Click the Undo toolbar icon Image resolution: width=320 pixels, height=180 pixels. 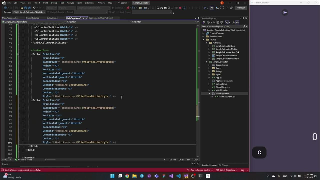click(34, 8)
